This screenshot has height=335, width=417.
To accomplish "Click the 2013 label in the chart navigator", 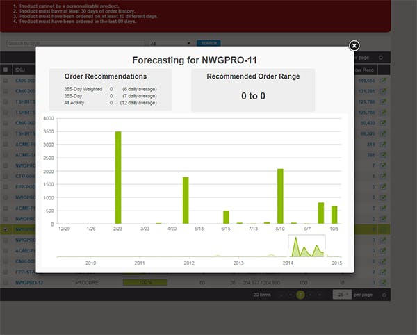I will (238, 263).
